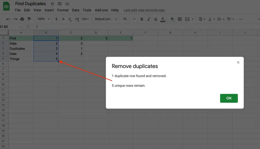Open the borders tool

180,19
